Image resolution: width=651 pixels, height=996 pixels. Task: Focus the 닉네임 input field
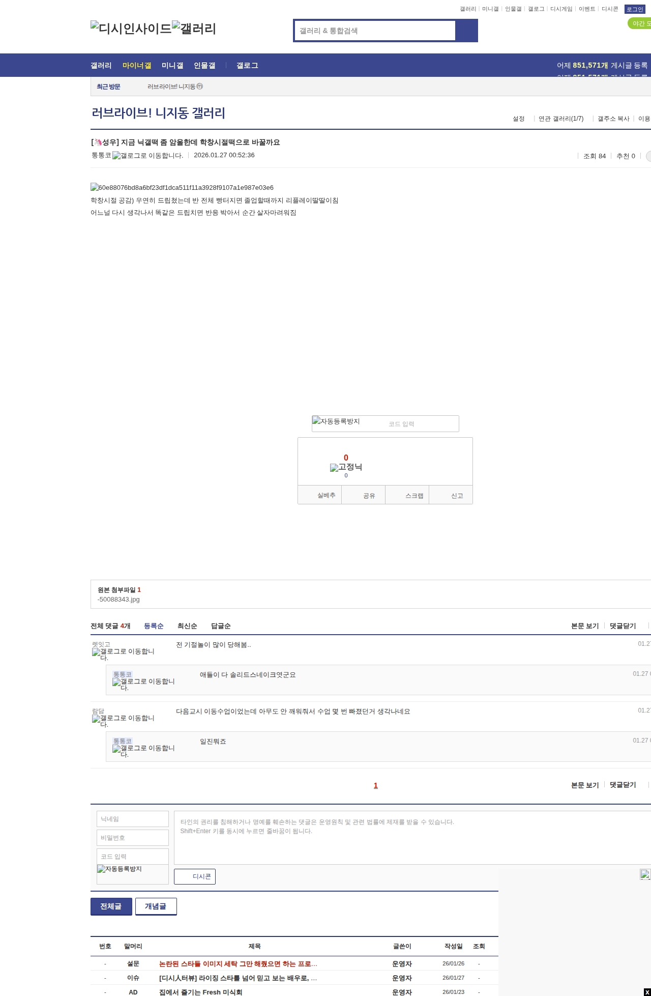point(133,819)
